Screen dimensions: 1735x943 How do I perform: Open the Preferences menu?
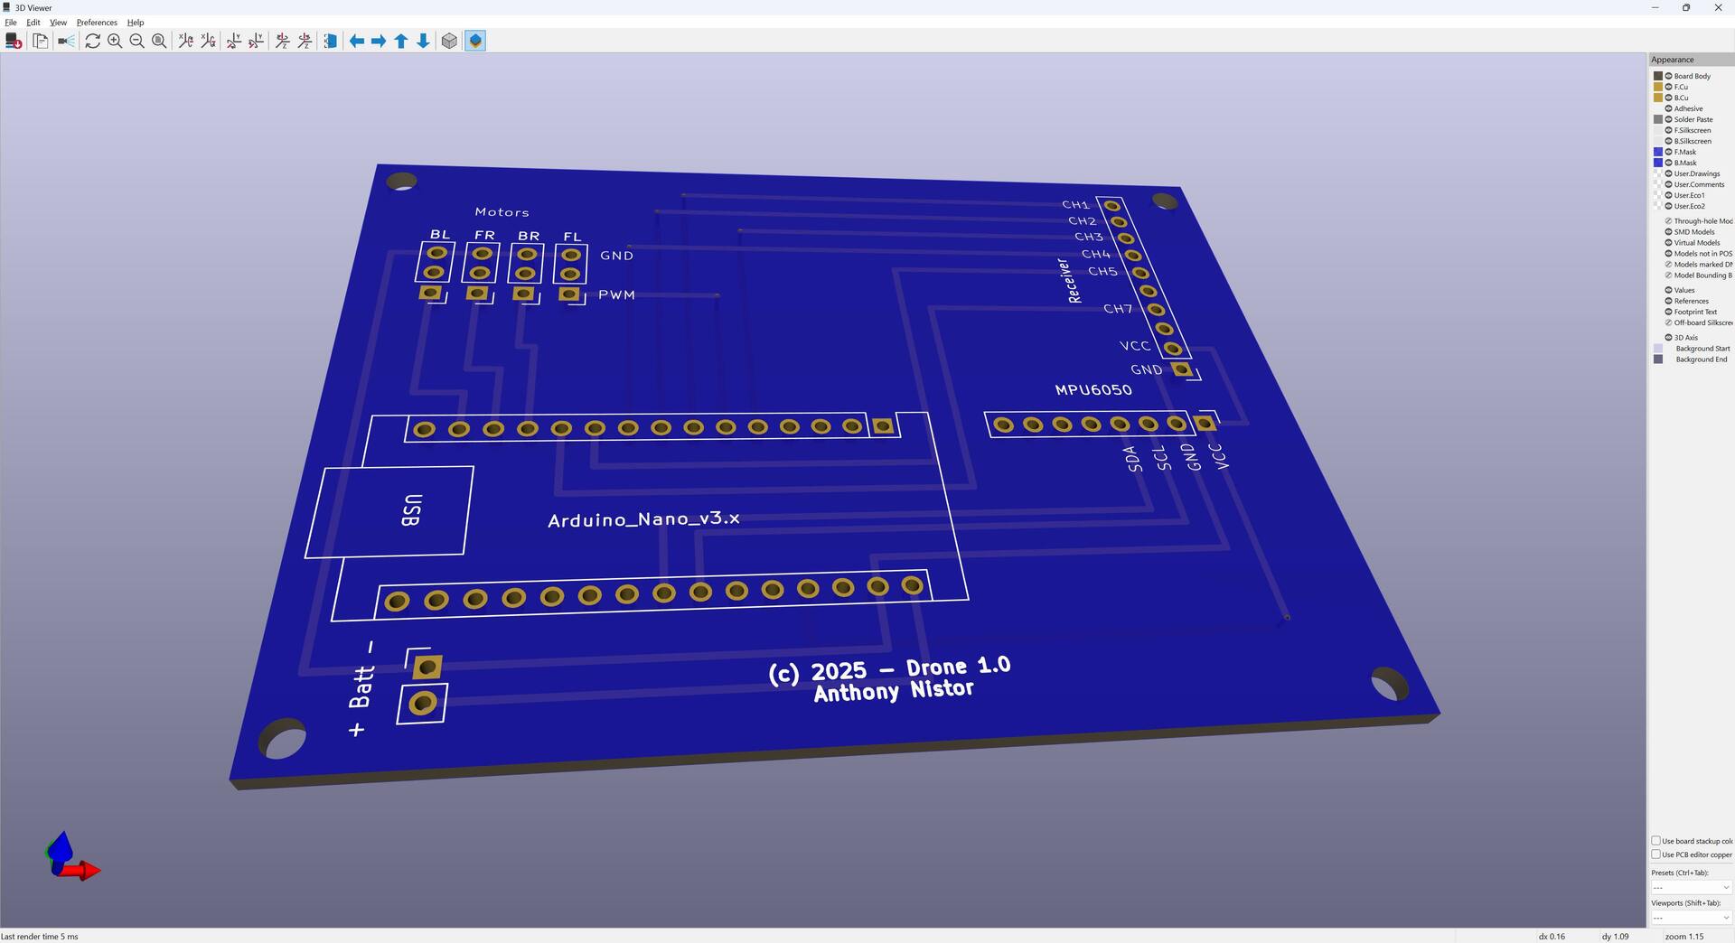(x=97, y=23)
